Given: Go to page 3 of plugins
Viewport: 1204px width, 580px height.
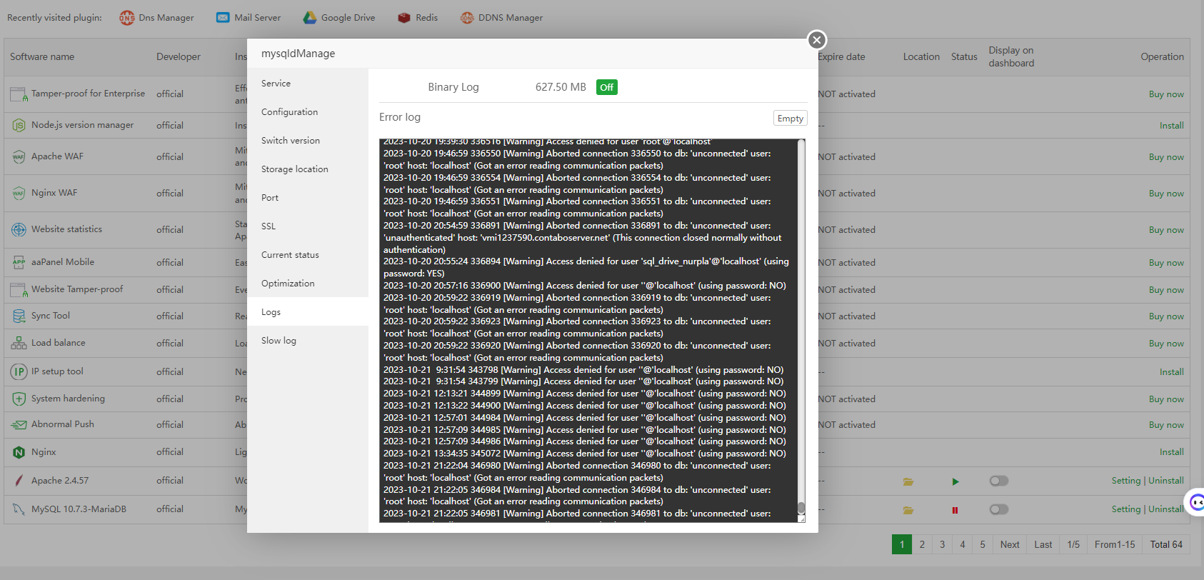Looking at the screenshot, I should tap(942, 544).
